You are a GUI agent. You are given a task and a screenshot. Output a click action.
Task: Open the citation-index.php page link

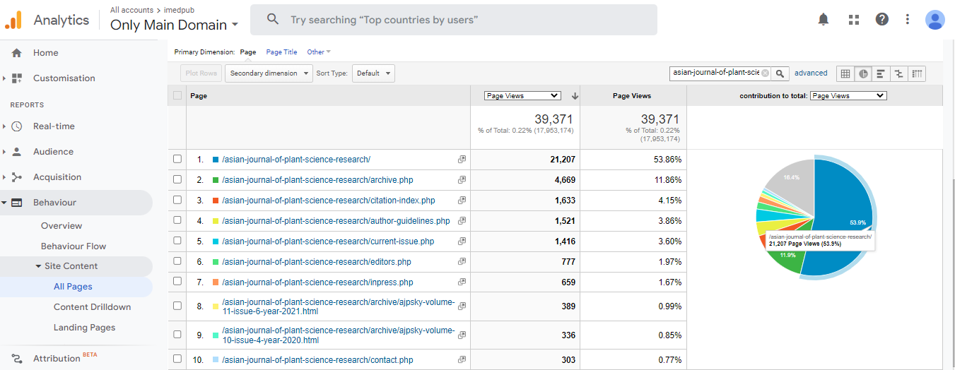tap(328, 201)
